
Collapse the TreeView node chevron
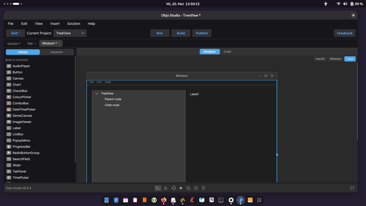point(97,93)
